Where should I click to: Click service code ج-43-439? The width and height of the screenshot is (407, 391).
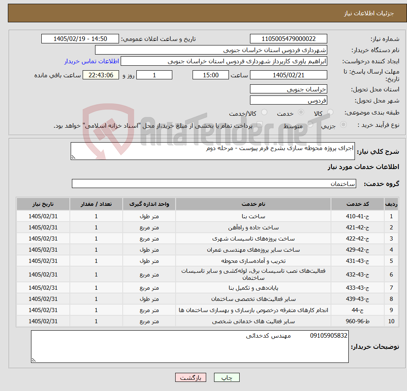click(357, 299)
